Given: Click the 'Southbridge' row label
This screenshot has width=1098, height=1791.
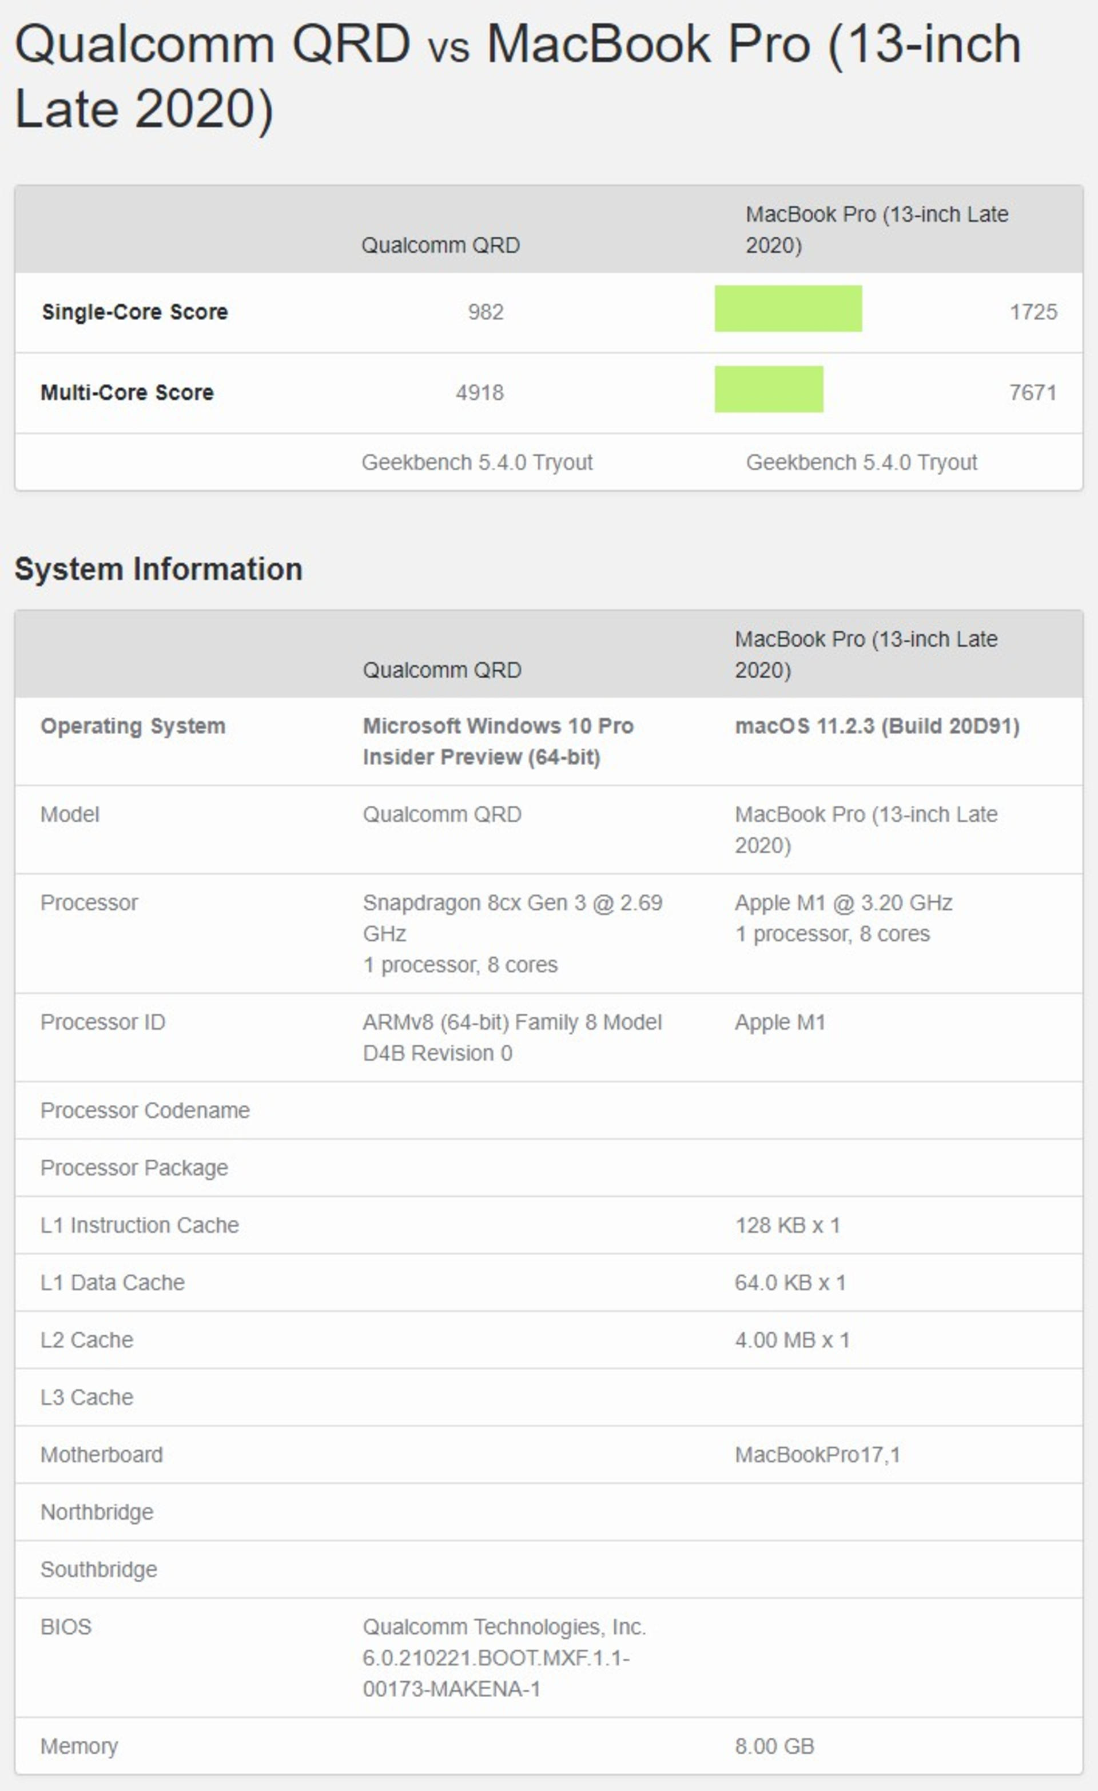Looking at the screenshot, I should click(99, 1570).
